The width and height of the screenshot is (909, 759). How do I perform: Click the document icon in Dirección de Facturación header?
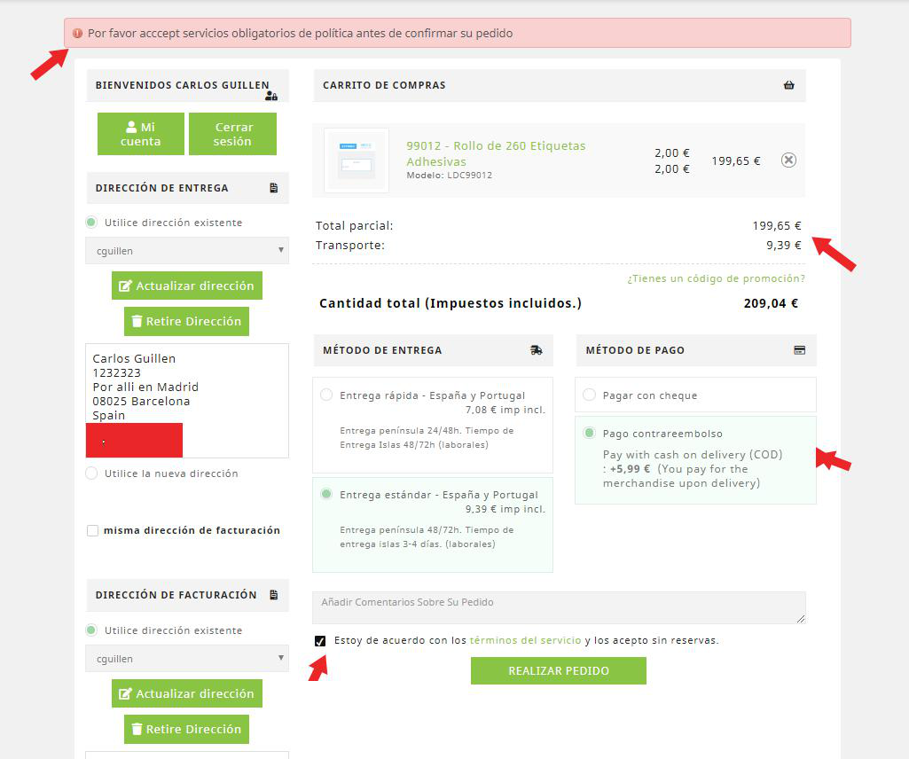click(274, 595)
